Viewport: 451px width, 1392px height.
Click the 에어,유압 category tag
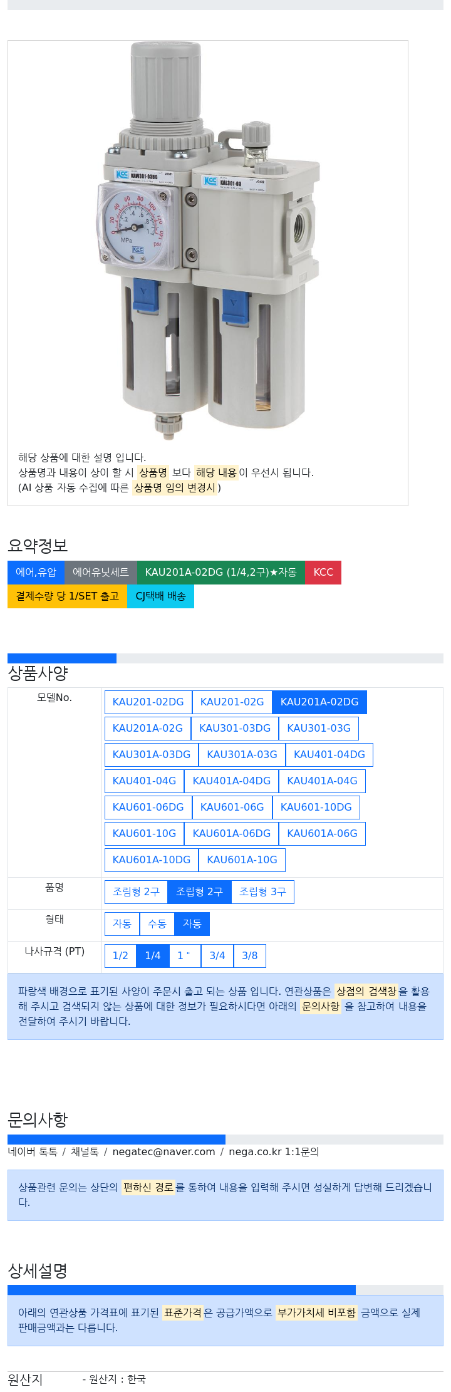[36, 573]
